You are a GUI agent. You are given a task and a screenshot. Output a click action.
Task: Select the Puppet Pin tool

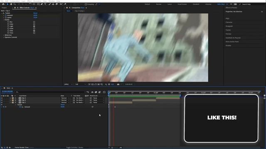(x=65, y=4)
